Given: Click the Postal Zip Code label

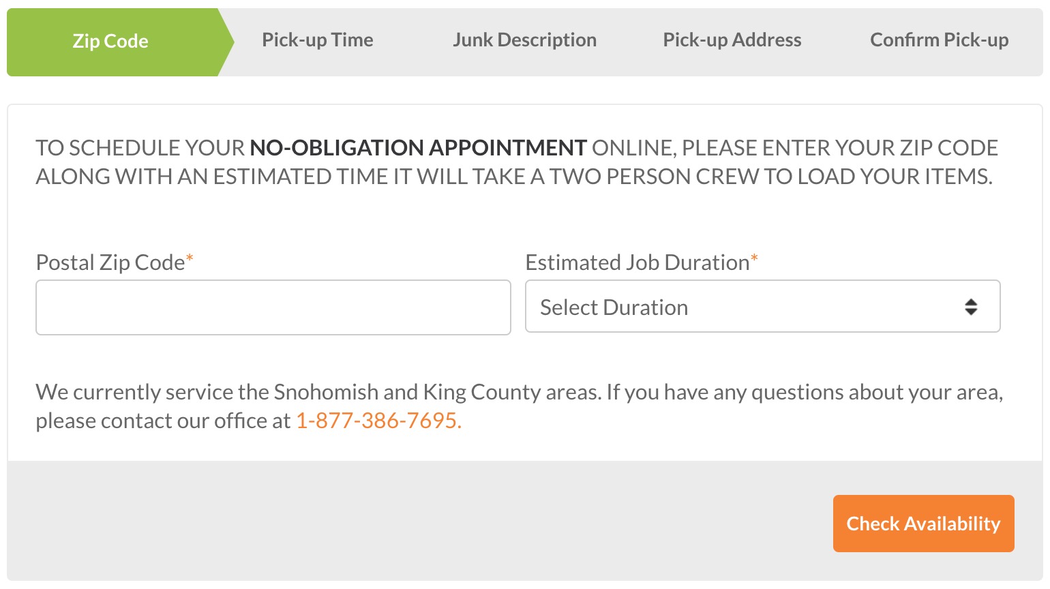Looking at the screenshot, I should tap(110, 262).
